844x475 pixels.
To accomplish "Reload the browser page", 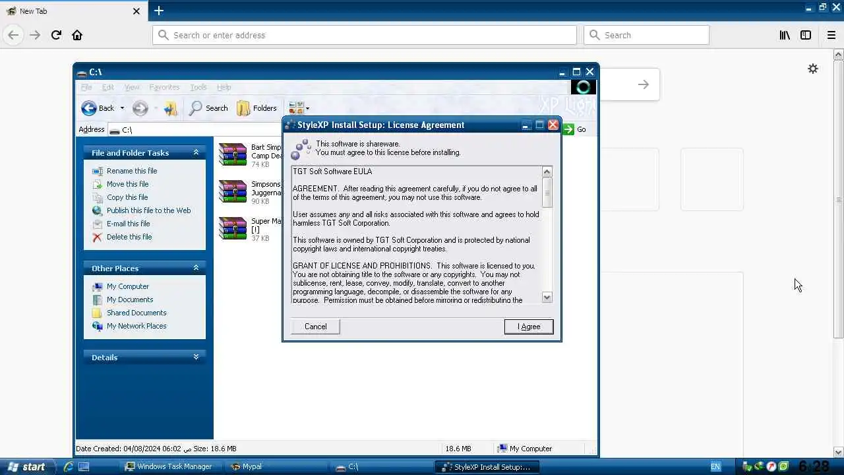I will click(56, 35).
